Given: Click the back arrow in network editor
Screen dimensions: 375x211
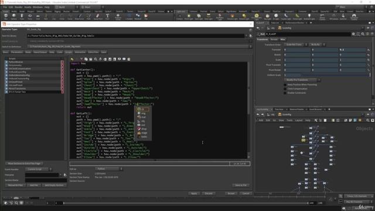Looking at the screenshot, I should point(258,115).
